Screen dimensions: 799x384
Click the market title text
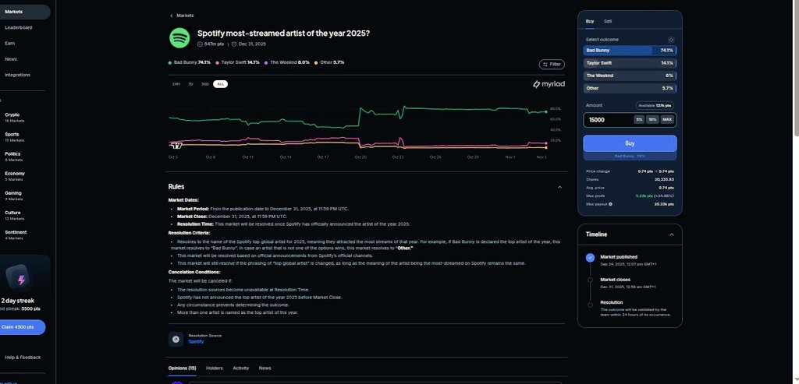(283, 33)
